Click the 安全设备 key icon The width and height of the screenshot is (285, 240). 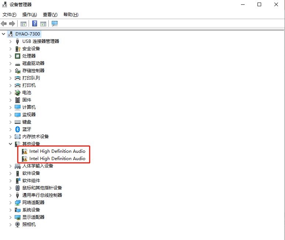(x=18, y=49)
